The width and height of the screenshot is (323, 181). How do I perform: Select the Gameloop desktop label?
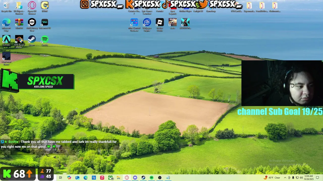click(x=211, y=11)
